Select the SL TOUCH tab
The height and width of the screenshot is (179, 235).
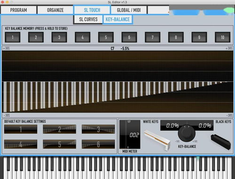pos(92,10)
